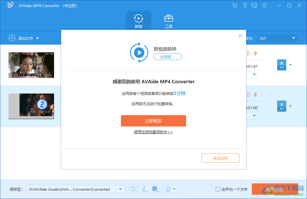Select the first video thumbnail
Image resolution: width=307 pixels, height=199 pixels.
[31, 65]
